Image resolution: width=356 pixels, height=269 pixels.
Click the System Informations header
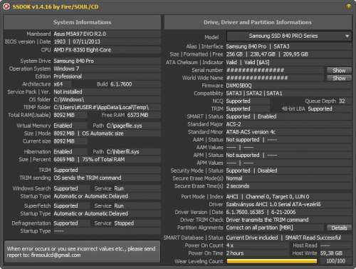pyautogui.click(x=82, y=22)
